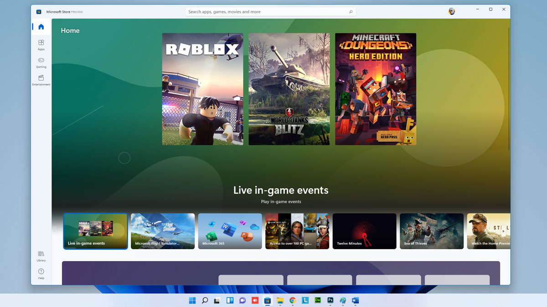This screenshot has width=547, height=307.
Task: Open your account profile avatar
Action: (451, 11)
